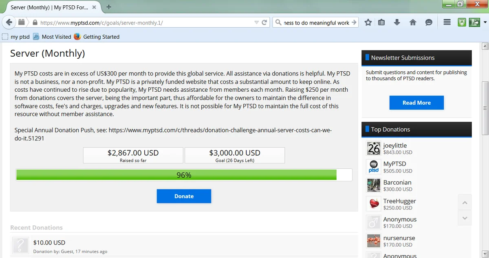Image resolution: width=489 pixels, height=258 pixels.
Task: Reload the page with the refresh icon
Action: pyautogui.click(x=264, y=23)
